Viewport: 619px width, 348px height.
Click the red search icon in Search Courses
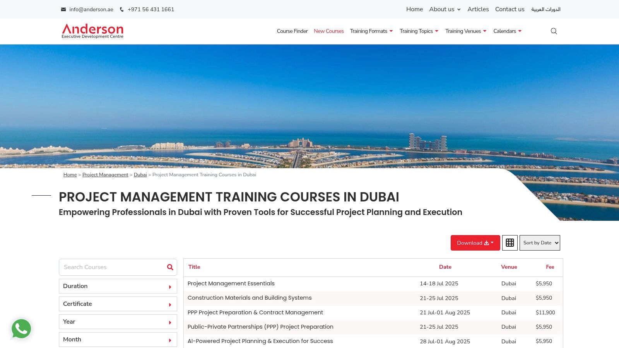click(x=170, y=267)
